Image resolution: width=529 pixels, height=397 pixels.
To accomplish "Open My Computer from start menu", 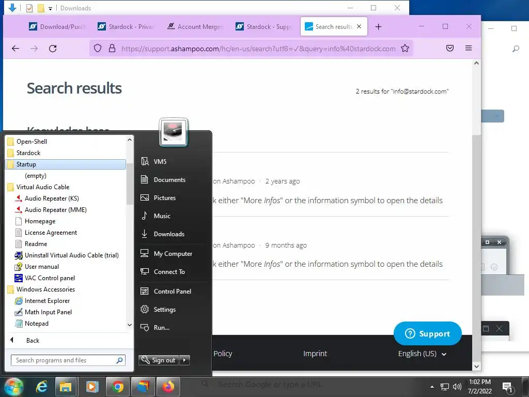I will [172, 253].
